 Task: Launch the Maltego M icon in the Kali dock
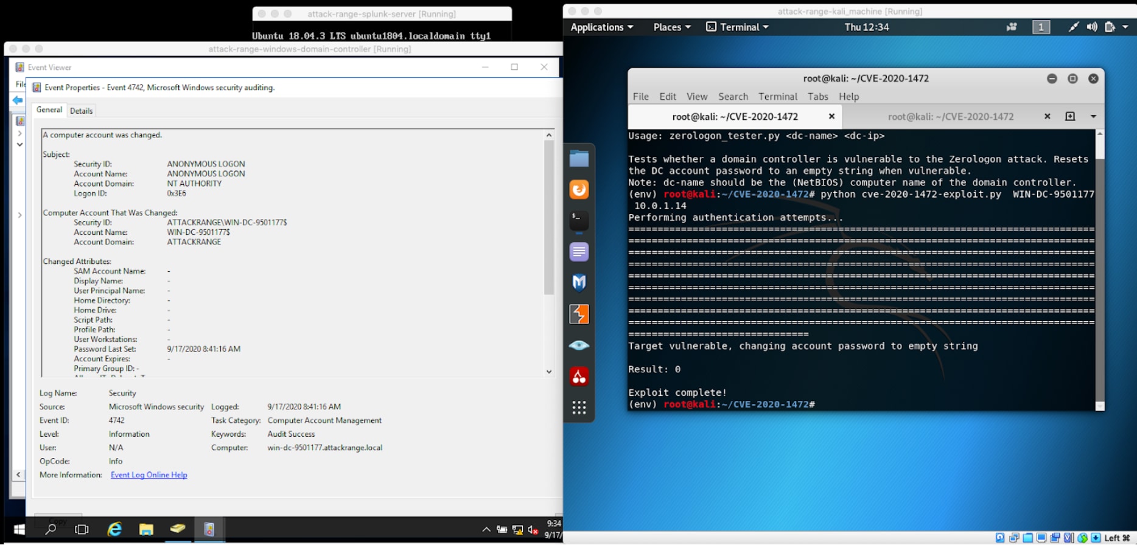[579, 283]
